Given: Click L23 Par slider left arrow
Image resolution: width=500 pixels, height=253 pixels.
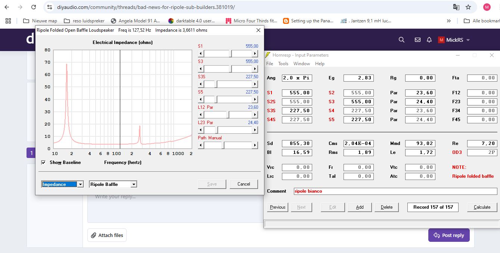Looking at the screenshot, I should (201, 130).
